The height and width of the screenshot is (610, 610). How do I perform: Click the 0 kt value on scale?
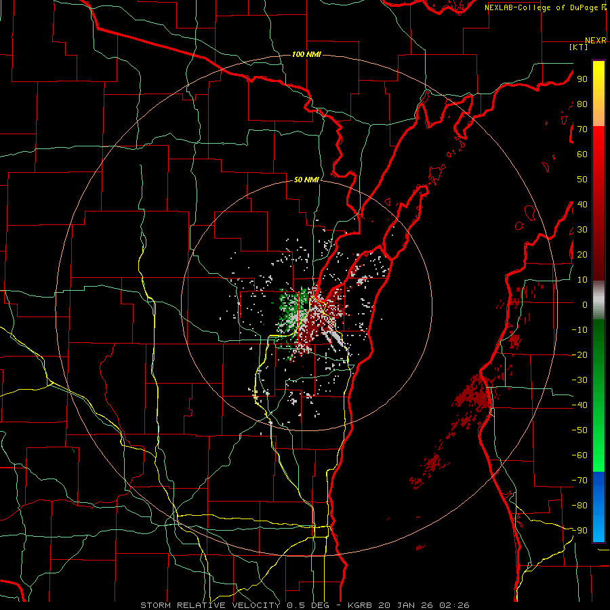tap(585, 304)
